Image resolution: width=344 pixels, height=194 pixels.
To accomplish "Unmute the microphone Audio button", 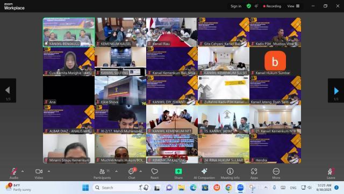I will tap(14, 174).
